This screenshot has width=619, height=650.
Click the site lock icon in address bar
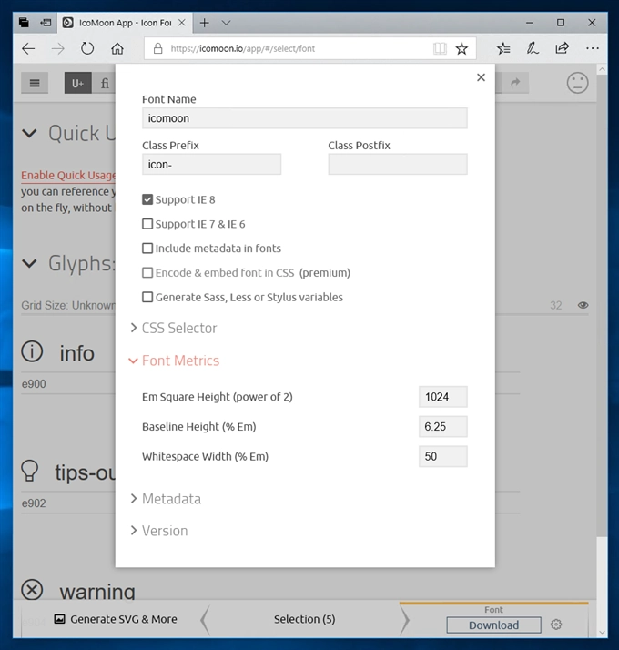pos(158,48)
